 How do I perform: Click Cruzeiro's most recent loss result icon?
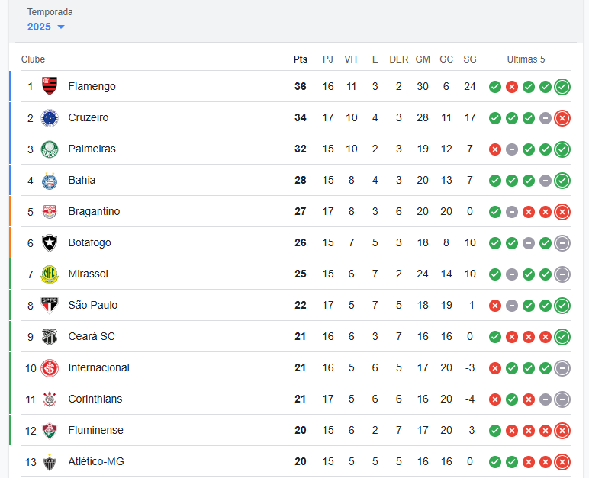562,117
